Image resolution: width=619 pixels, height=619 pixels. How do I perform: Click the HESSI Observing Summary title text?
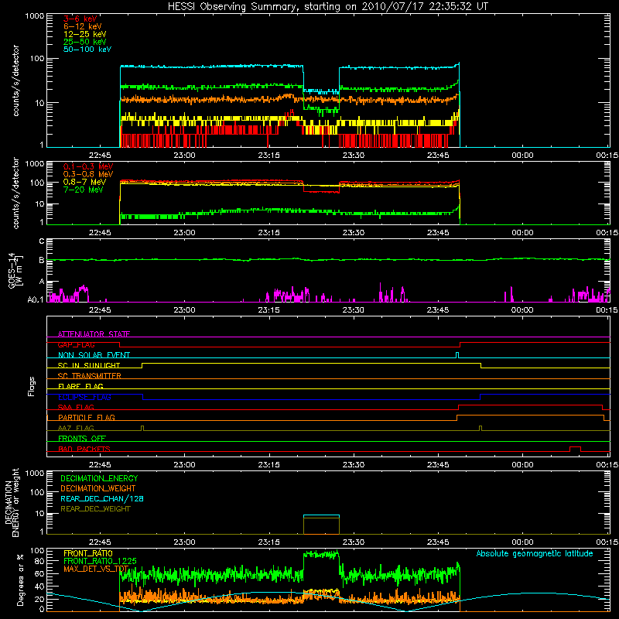[x=328, y=6]
